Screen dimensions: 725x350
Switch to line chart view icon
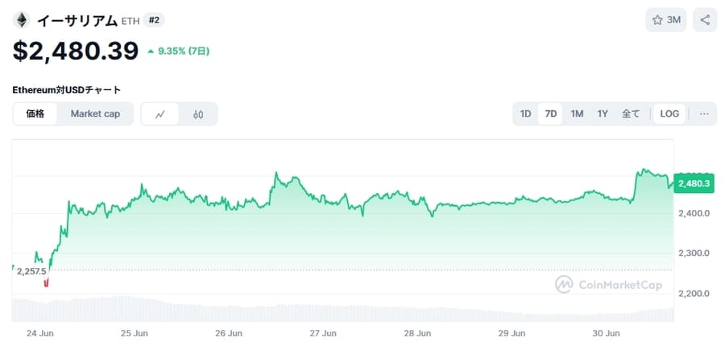click(160, 114)
